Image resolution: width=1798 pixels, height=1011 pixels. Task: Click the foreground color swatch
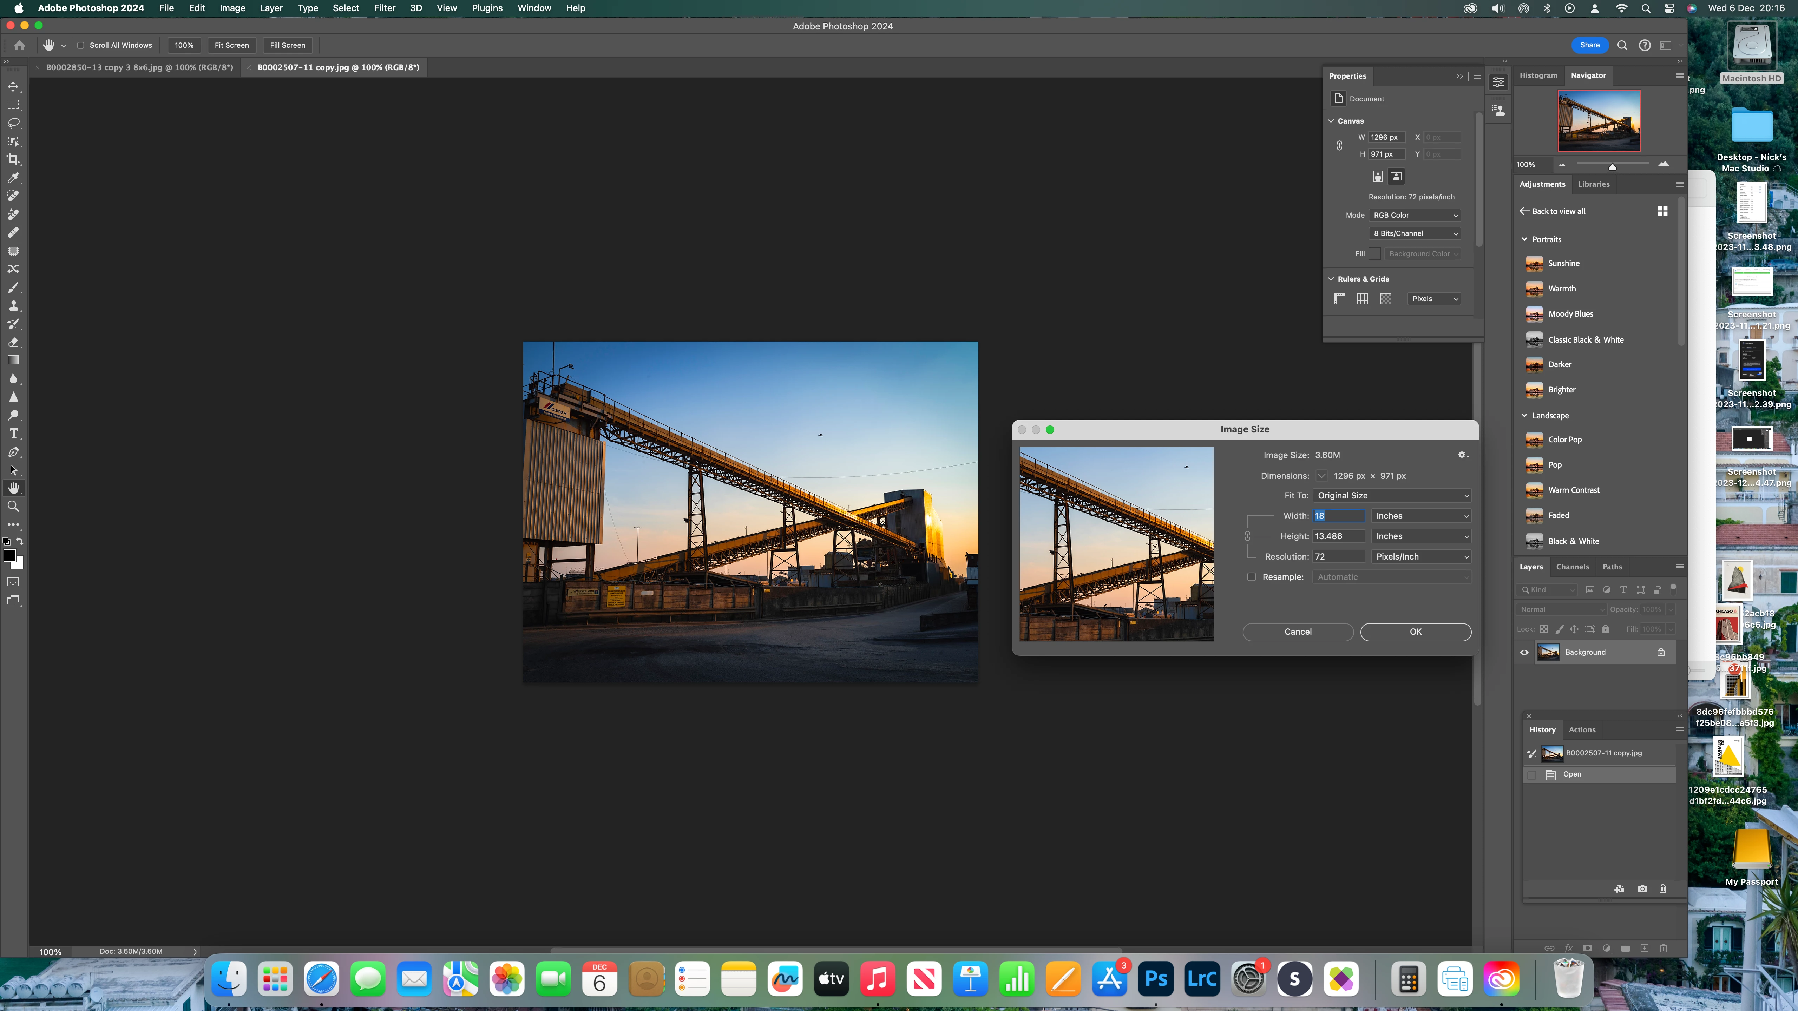click(x=9, y=555)
